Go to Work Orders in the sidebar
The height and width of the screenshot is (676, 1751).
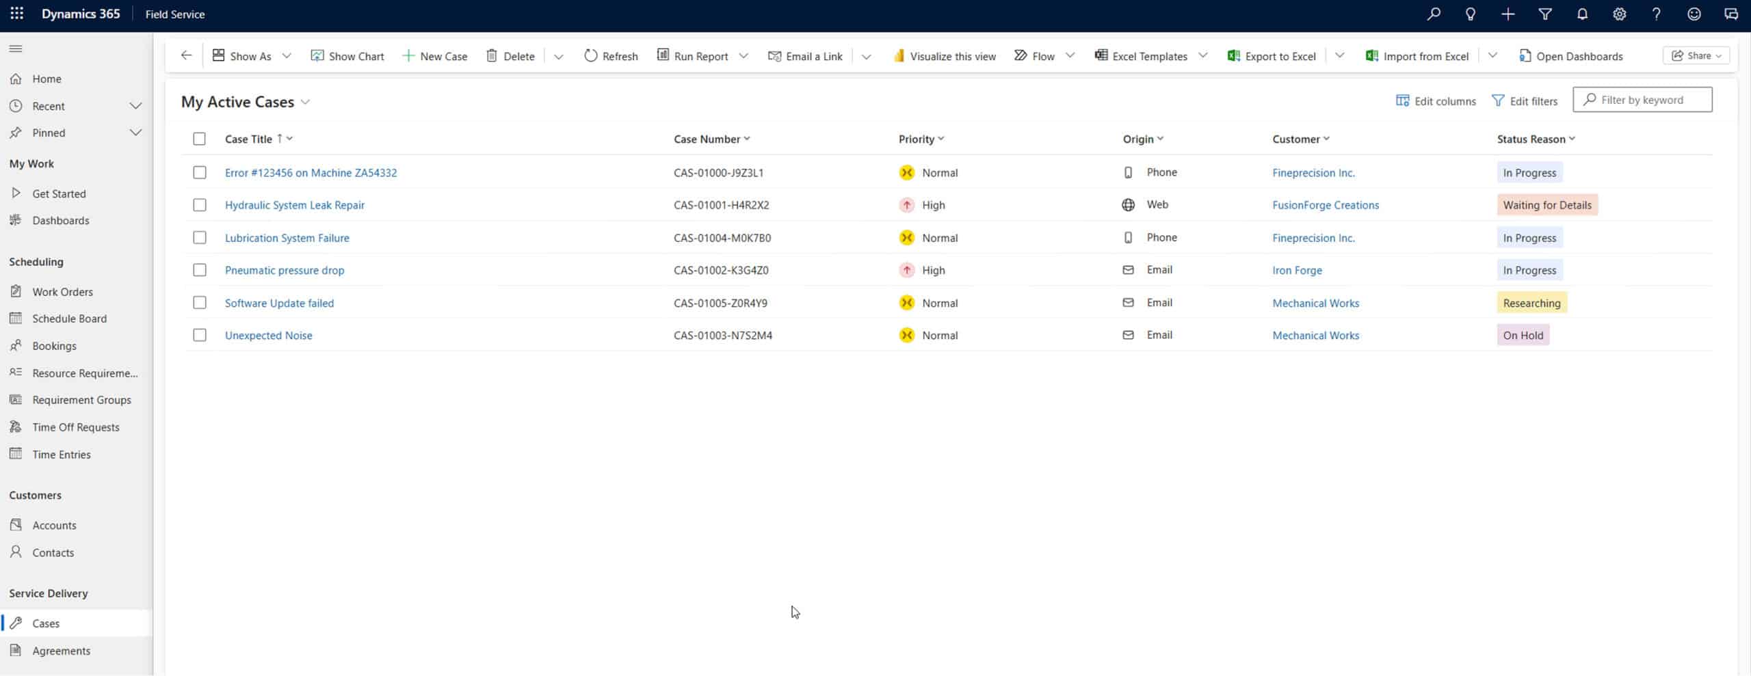coord(62,292)
